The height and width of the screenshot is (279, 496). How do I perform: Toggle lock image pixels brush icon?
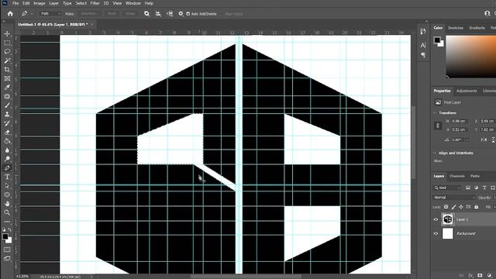[x=453, y=207]
